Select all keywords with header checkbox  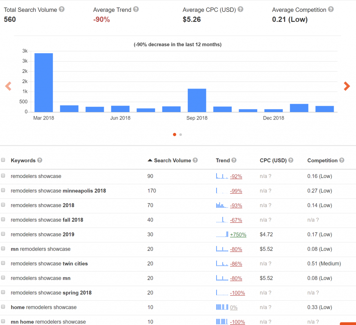[x=3, y=160]
